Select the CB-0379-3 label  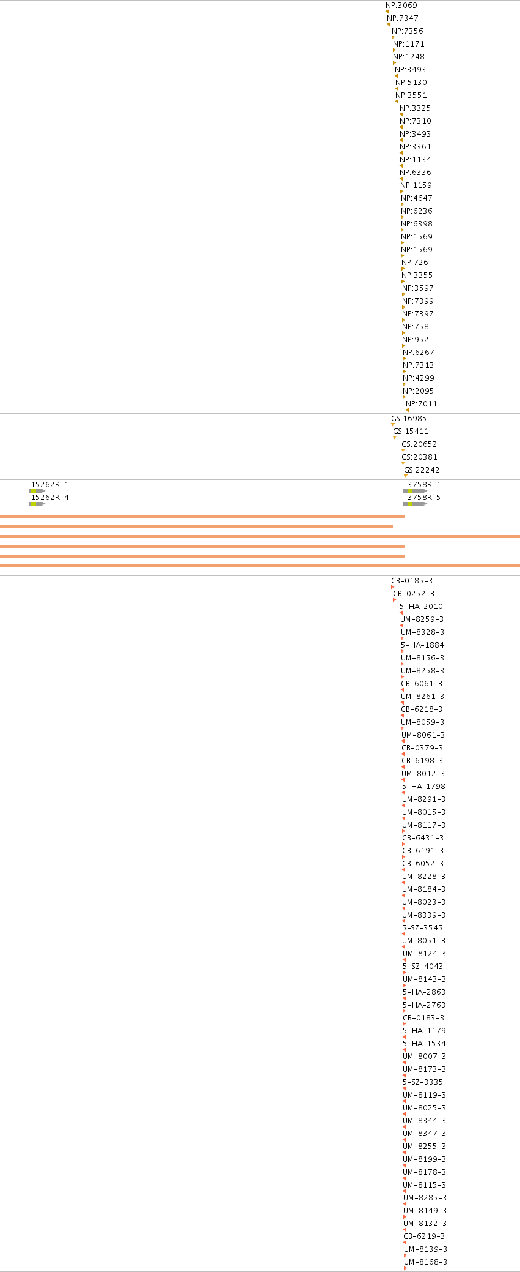(x=422, y=748)
